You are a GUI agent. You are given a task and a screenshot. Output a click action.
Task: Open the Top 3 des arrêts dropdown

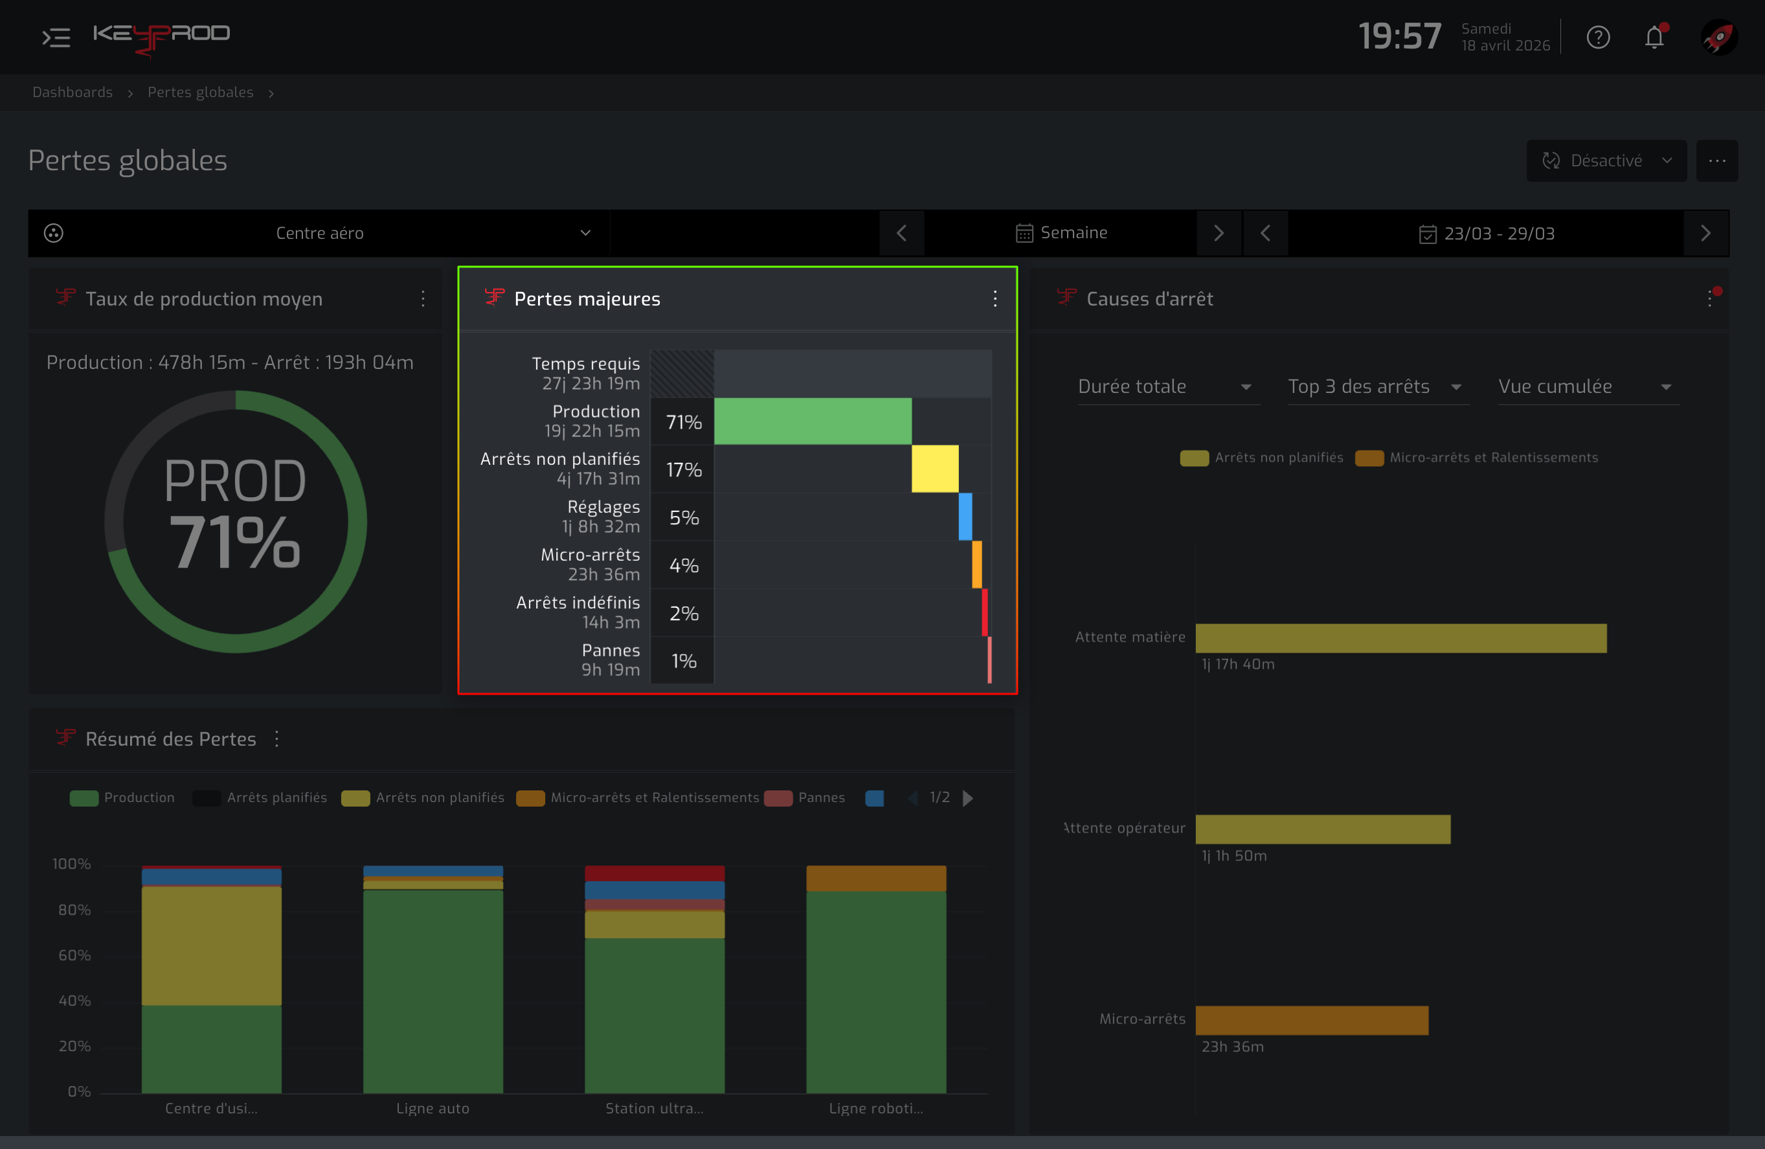pyautogui.click(x=1378, y=386)
